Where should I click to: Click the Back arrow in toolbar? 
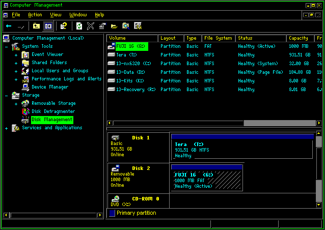[x=9, y=25]
